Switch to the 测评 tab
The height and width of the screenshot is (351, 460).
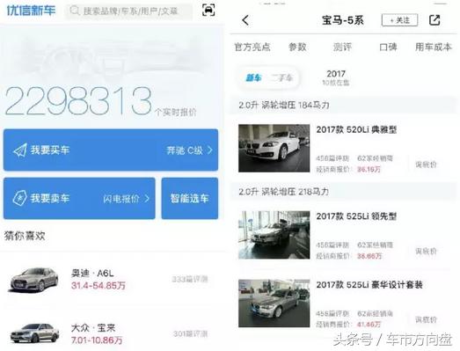click(342, 47)
